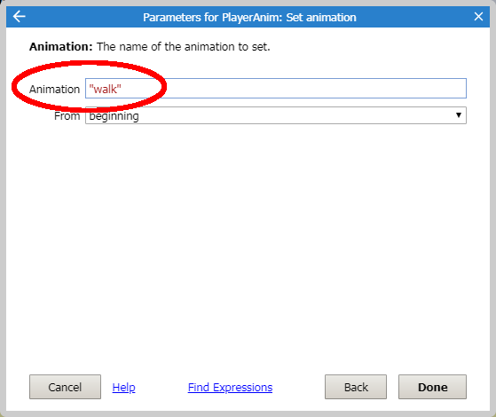
Task: Open the Find Expressions link
Action: click(230, 387)
